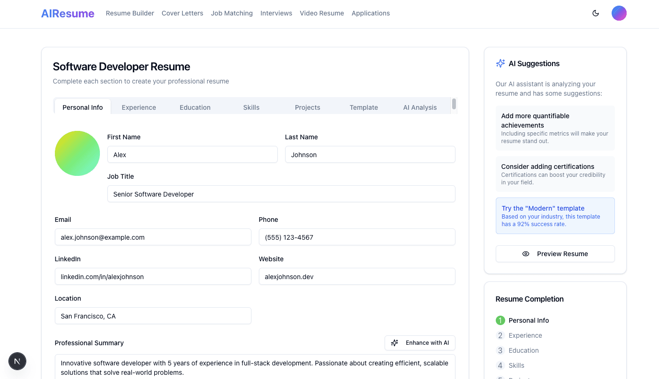Click the Preview Resume button
The height and width of the screenshot is (379, 659).
pyautogui.click(x=555, y=254)
